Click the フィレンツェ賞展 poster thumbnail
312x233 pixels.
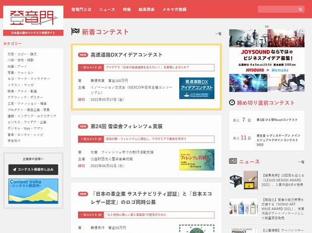pos(197,160)
